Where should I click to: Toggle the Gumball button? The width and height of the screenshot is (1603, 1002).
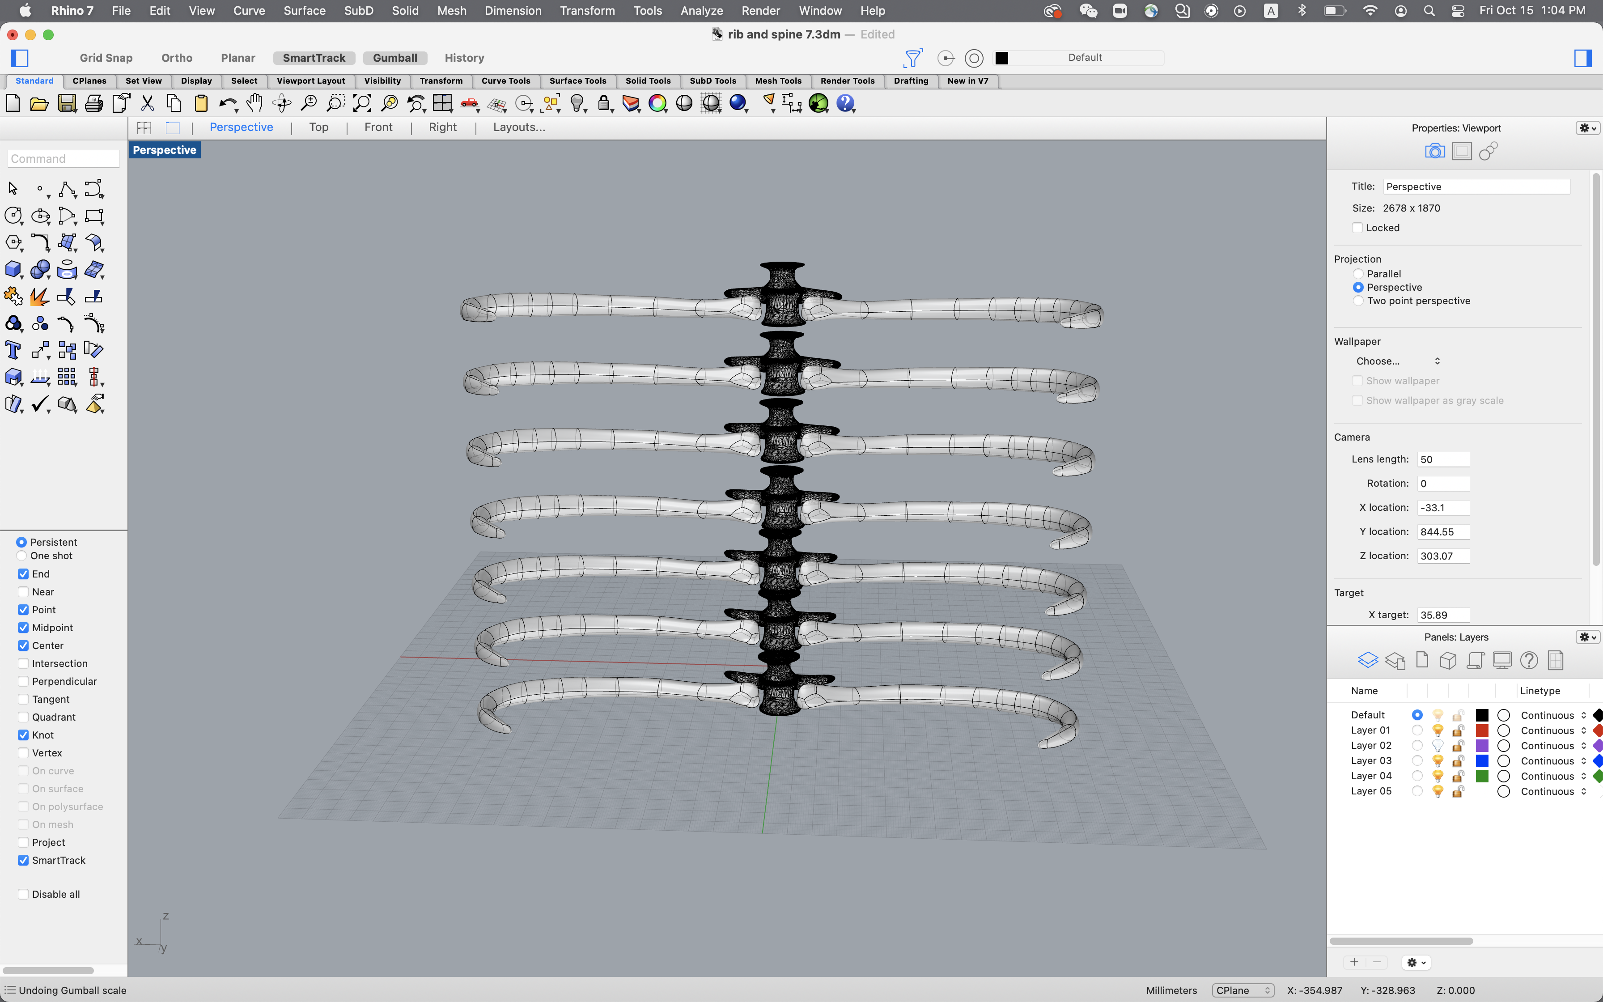point(395,58)
